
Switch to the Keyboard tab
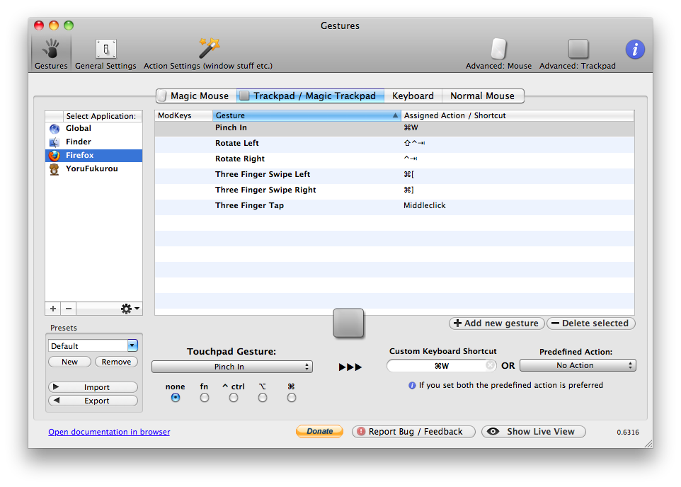click(413, 96)
